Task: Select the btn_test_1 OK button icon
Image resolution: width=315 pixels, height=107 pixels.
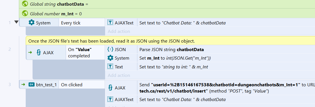Action: tap(31, 85)
